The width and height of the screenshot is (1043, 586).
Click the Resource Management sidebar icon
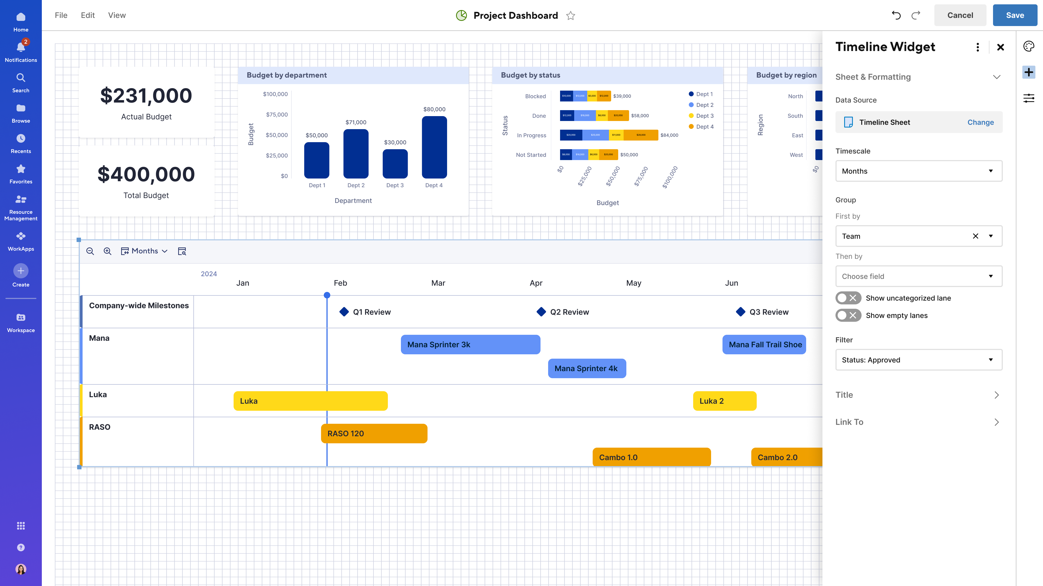point(21,199)
